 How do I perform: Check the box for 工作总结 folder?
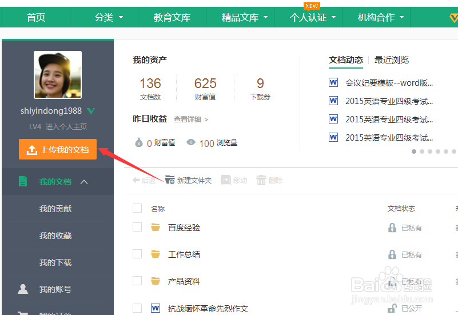[137, 254]
